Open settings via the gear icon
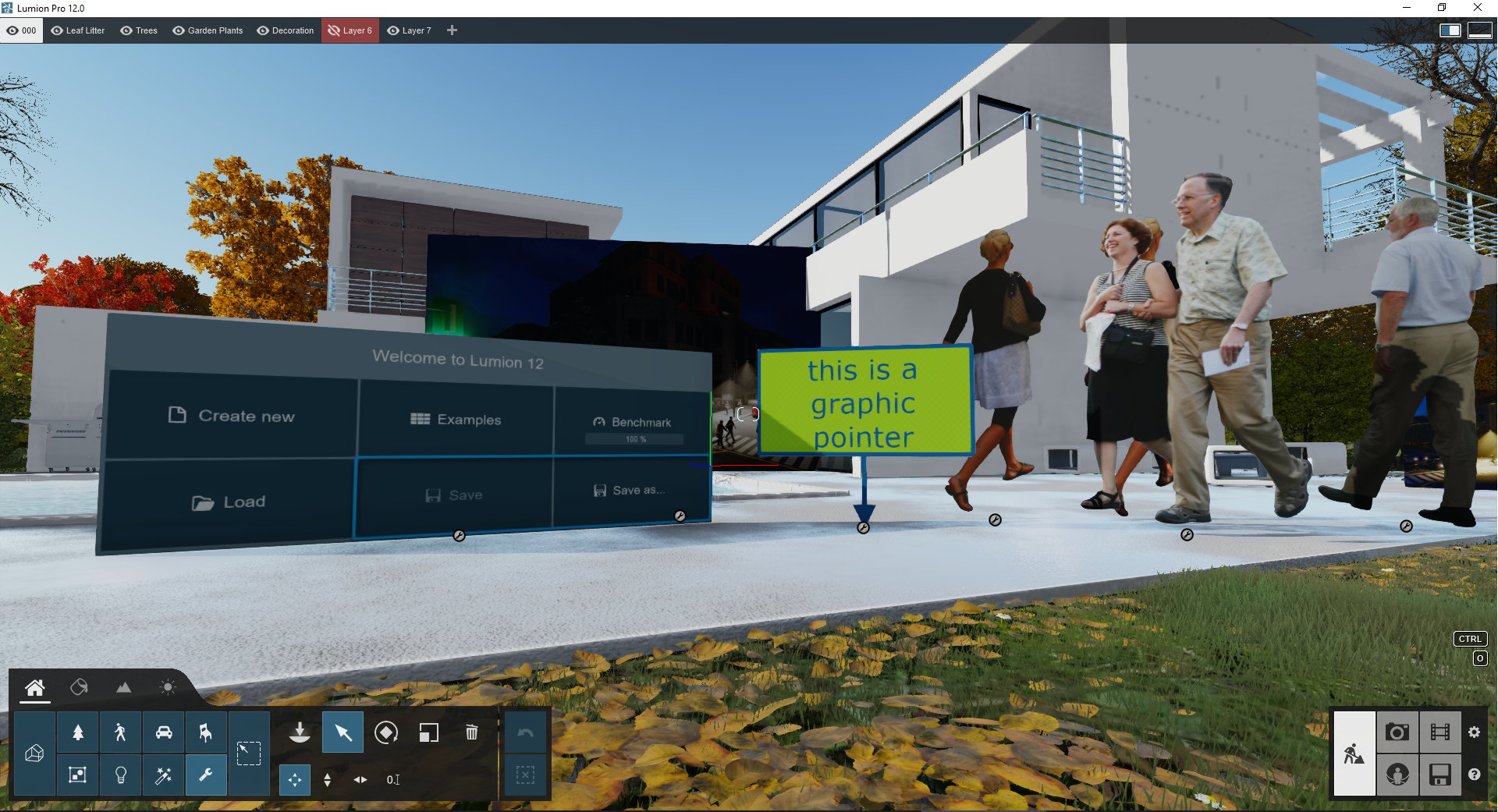 (x=1474, y=732)
